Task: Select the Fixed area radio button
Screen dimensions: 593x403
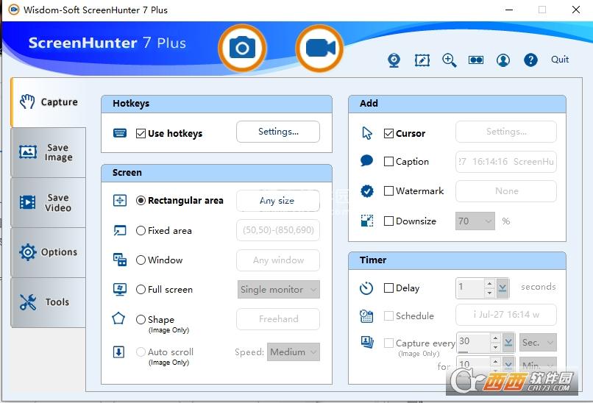Action: 141,231
